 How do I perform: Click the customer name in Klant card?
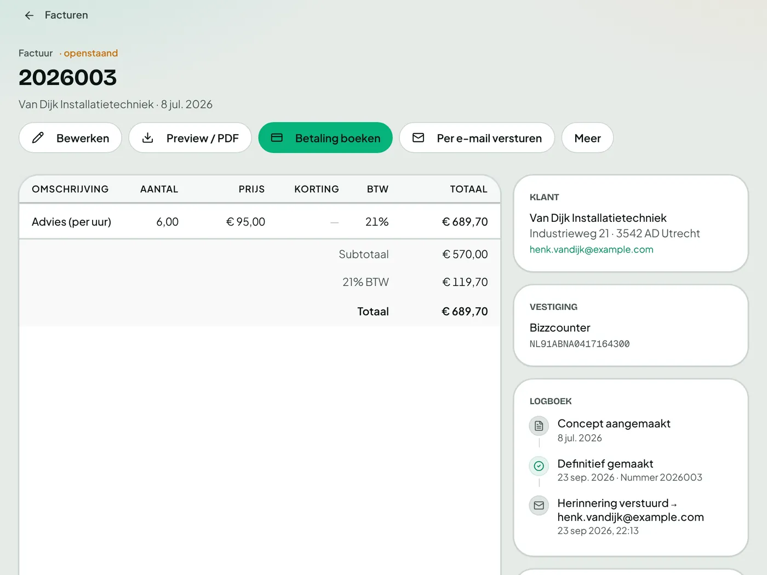(x=598, y=218)
